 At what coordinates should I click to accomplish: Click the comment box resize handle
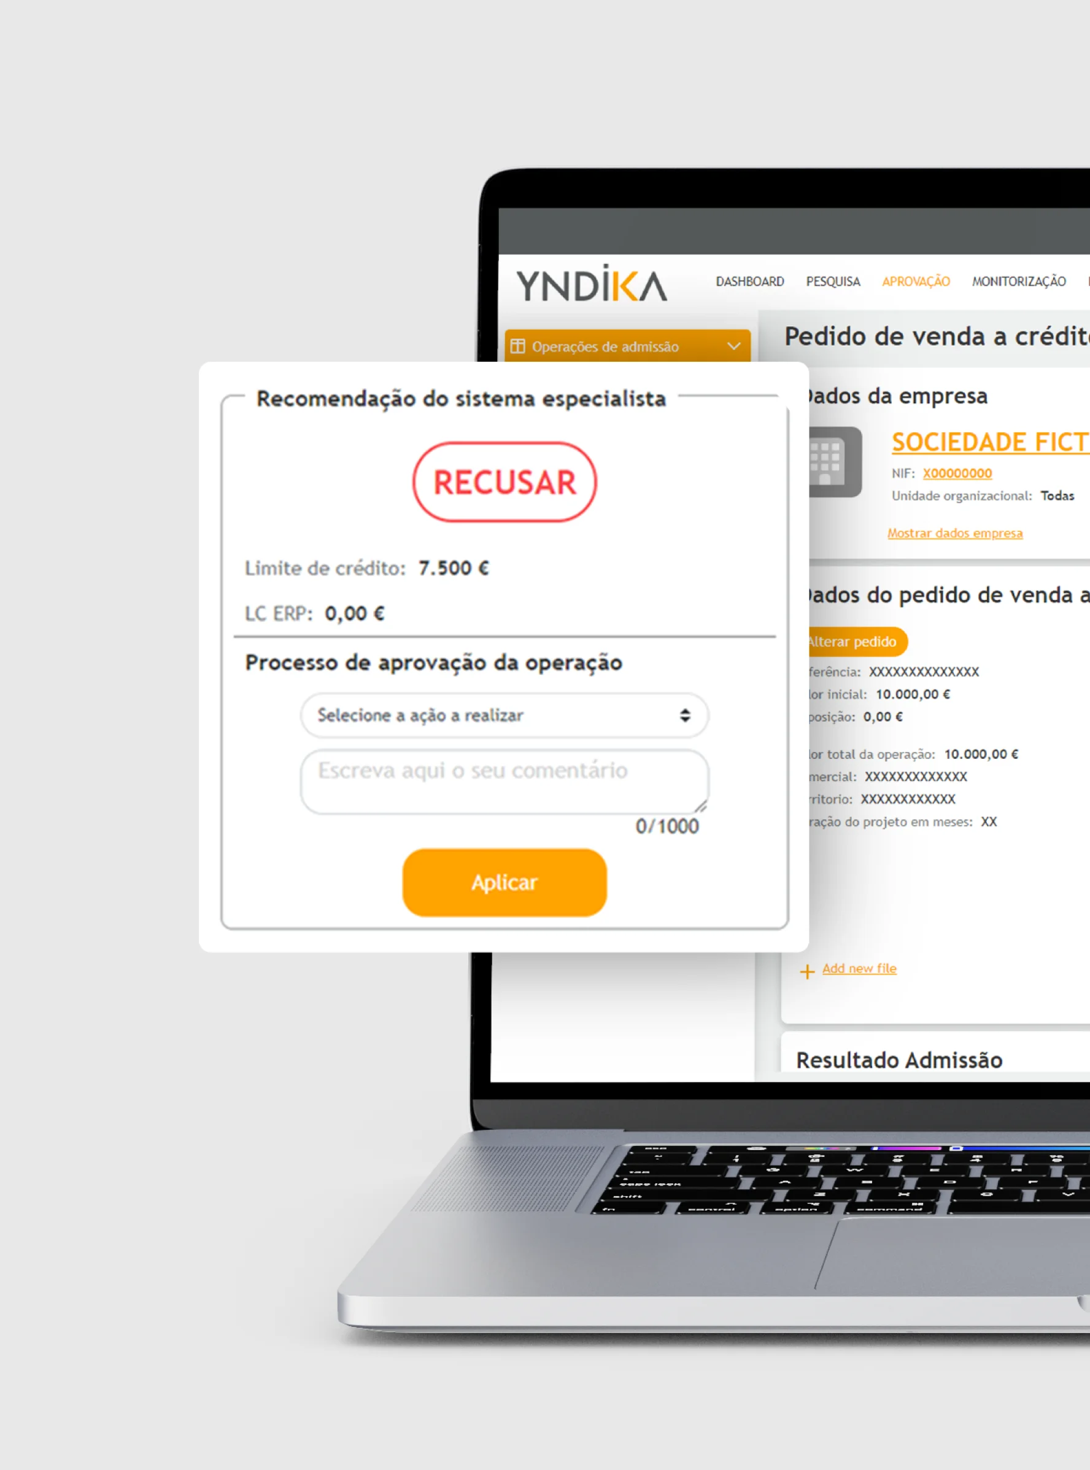pos(701,806)
